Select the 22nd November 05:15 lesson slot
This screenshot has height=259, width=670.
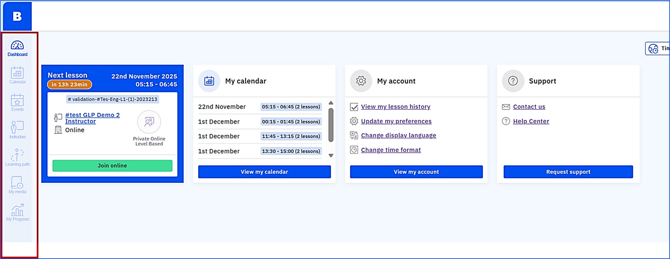point(291,107)
